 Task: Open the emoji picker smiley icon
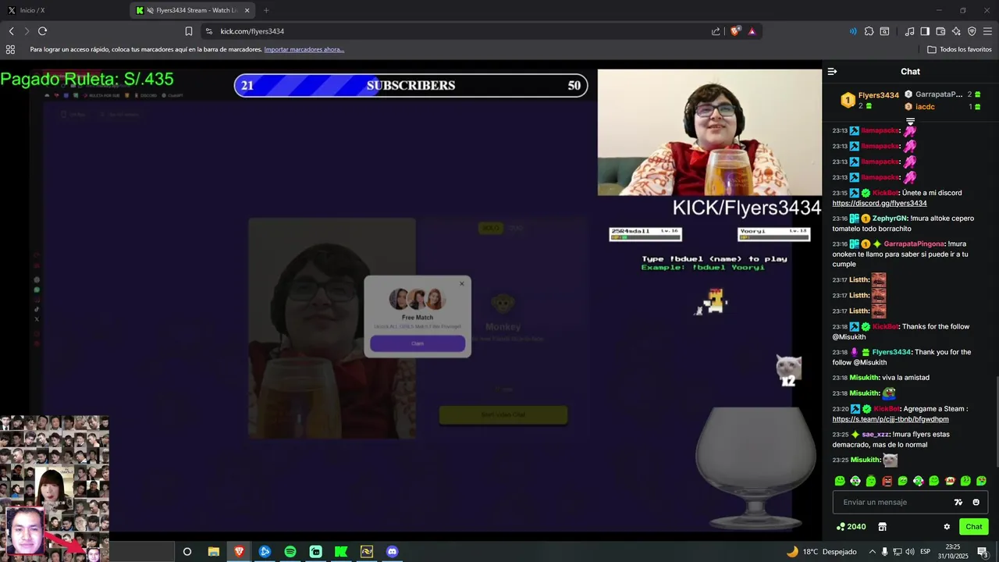click(x=976, y=502)
